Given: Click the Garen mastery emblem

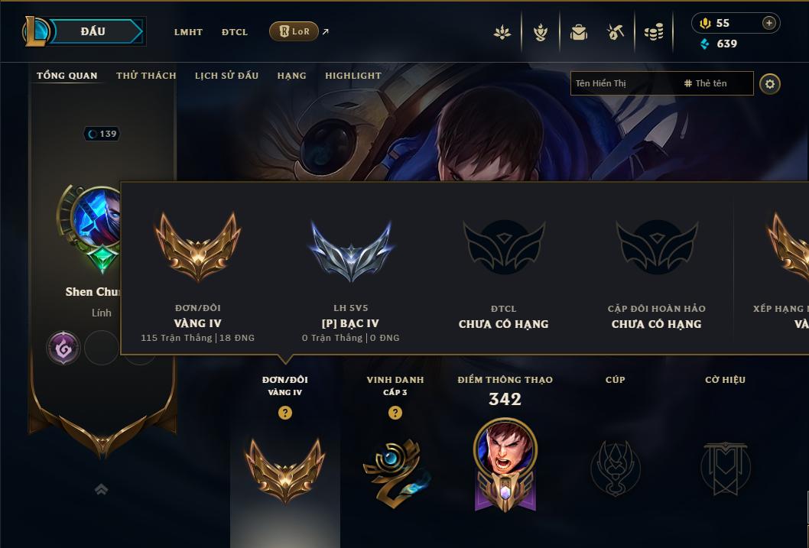Looking at the screenshot, I should pyautogui.click(x=505, y=465).
